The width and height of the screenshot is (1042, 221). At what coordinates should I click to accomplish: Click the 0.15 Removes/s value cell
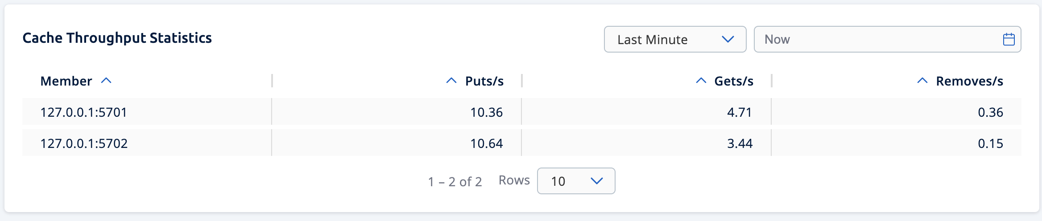[x=990, y=143]
